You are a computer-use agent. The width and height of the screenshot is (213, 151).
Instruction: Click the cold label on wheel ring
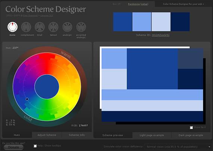tap(28, 118)
